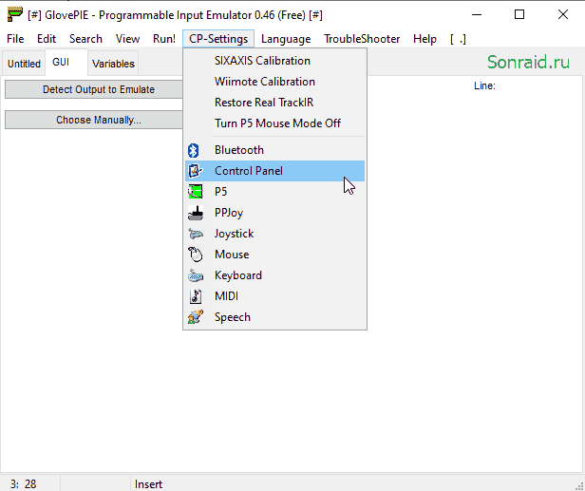
Task: Click the PPJoy joystick icon
Action: [x=196, y=213]
